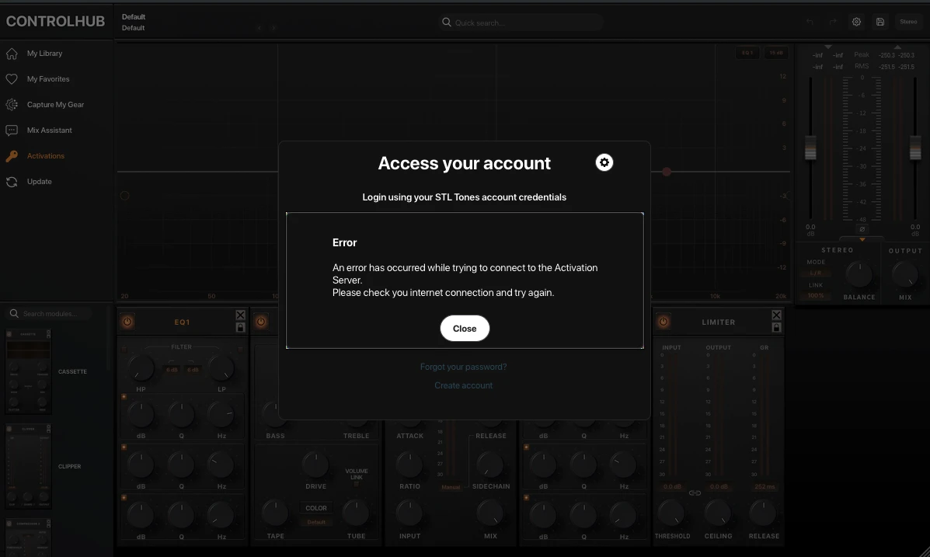Image resolution: width=930 pixels, height=557 pixels.
Task: Click the redo arrow in top toolbar
Action: (833, 22)
